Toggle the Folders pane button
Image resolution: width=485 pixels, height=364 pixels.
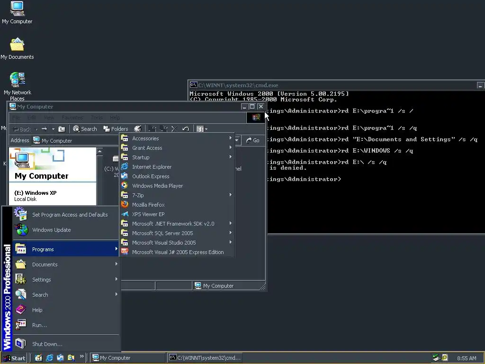pos(116,129)
